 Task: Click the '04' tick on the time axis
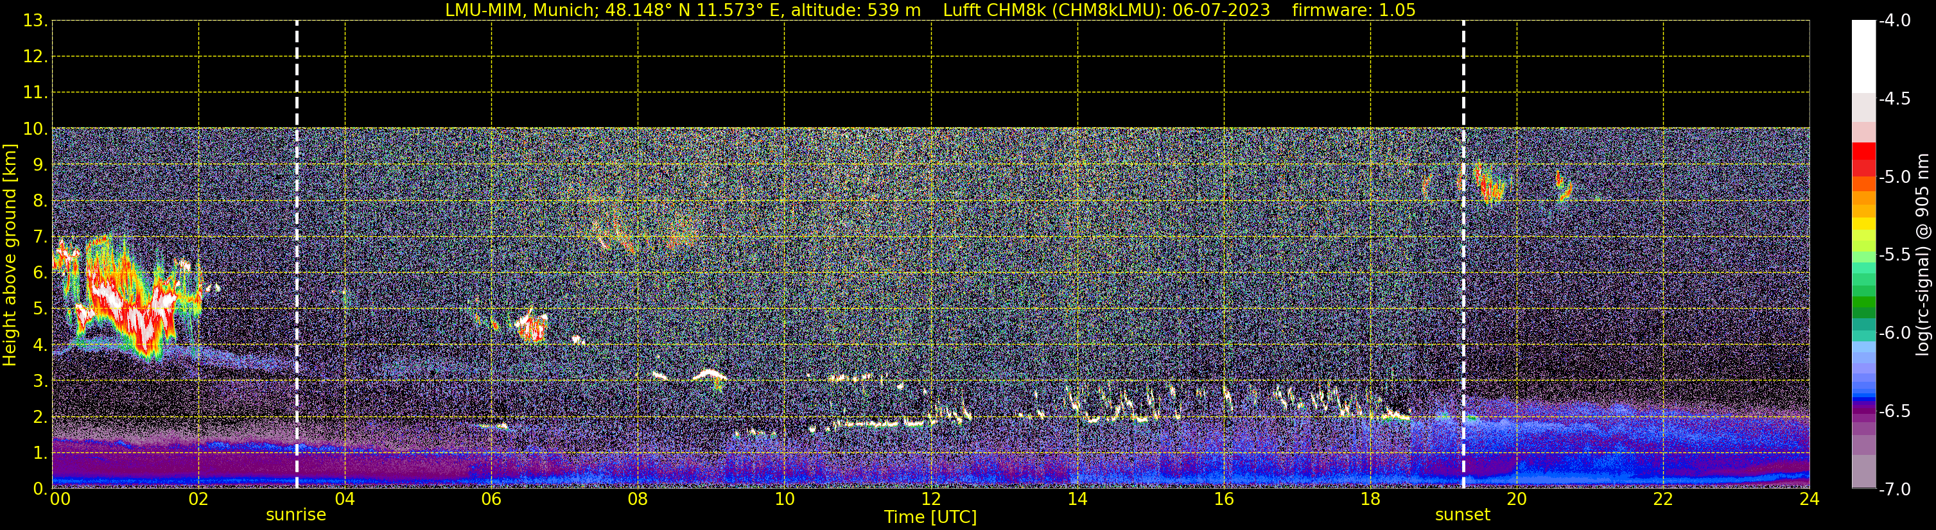345,499
